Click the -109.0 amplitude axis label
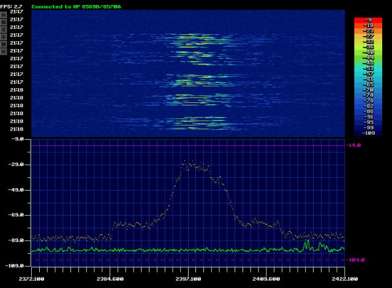Screen dimensions: 392x288 (x=15, y=266)
